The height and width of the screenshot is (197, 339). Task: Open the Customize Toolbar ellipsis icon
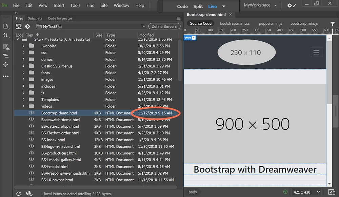pyautogui.click(x=6, y=76)
